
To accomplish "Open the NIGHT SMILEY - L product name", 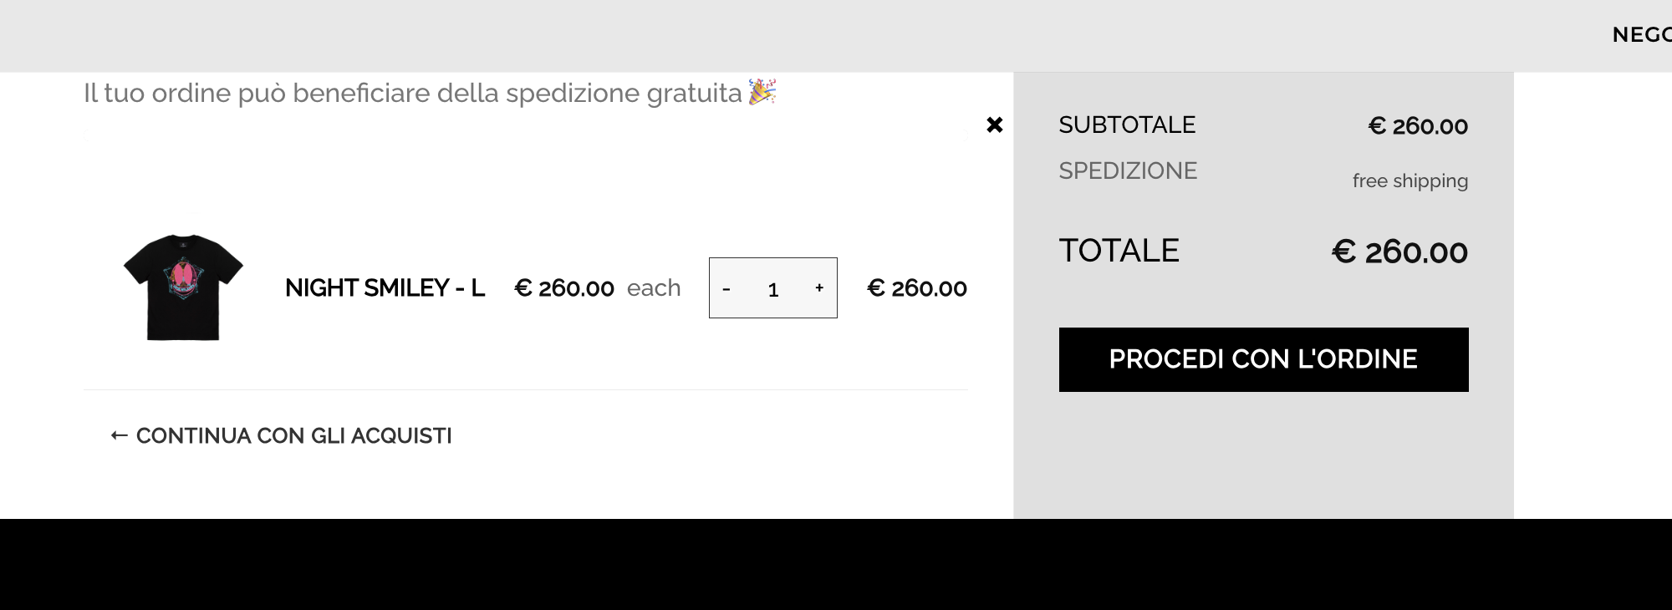I will 385,288.
